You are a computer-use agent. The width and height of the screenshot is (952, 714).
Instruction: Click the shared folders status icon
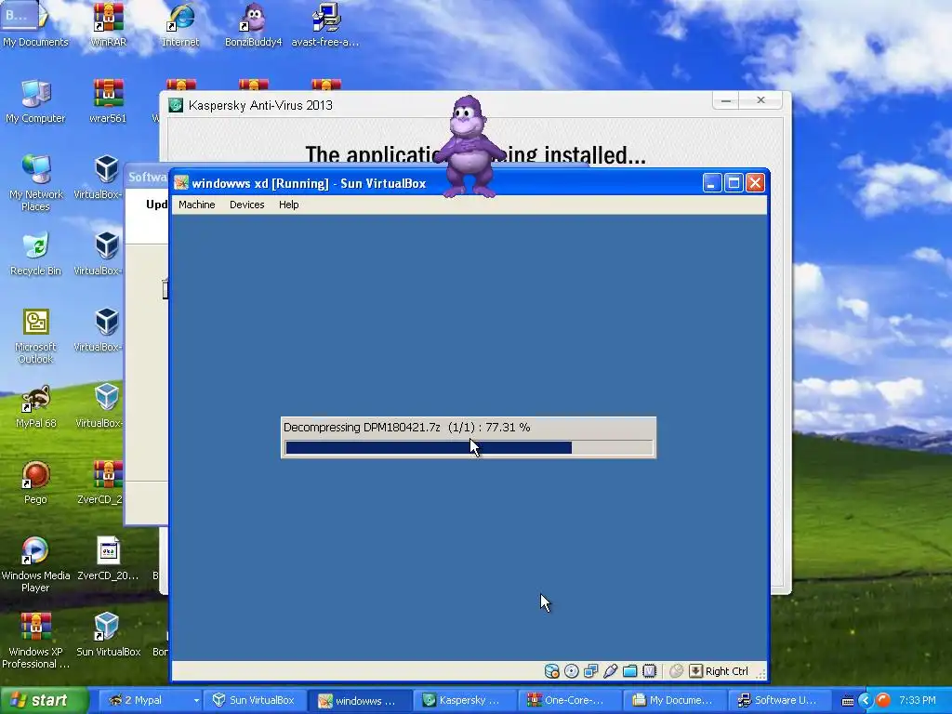click(629, 671)
